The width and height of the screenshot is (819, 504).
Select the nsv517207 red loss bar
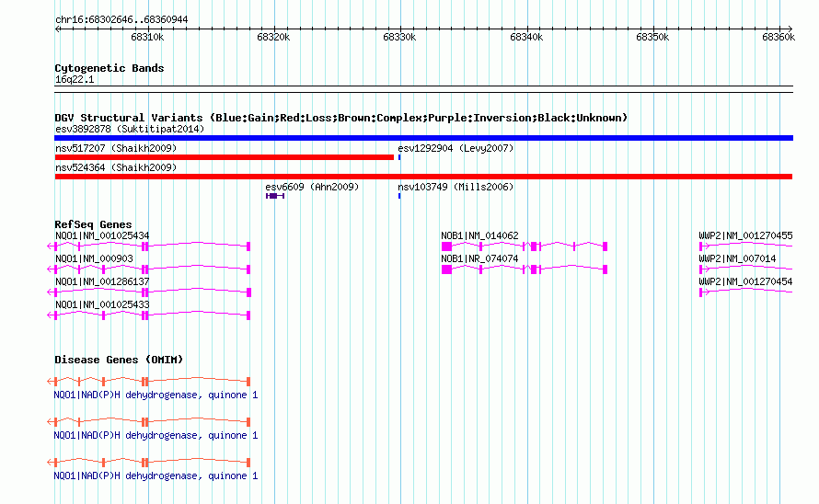click(x=225, y=157)
